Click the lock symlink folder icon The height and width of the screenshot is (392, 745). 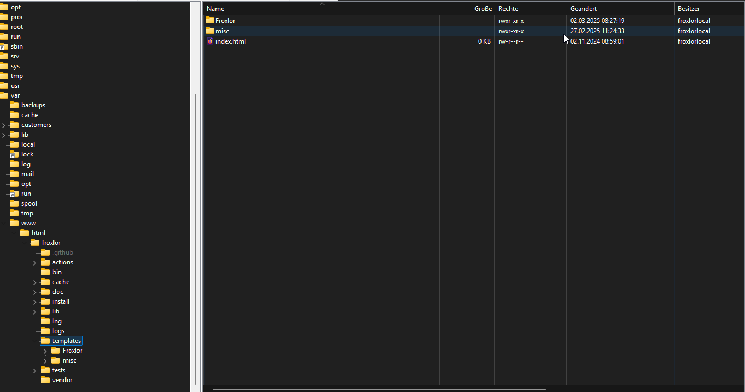pos(14,154)
